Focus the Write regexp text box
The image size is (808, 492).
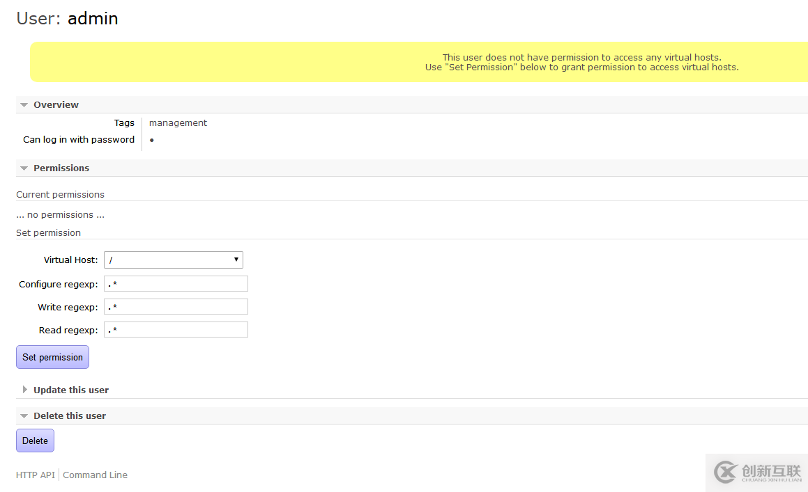176,306
